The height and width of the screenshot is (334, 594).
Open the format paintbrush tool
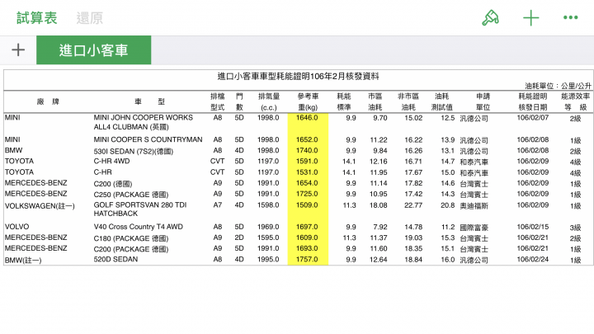coord(490,18)
